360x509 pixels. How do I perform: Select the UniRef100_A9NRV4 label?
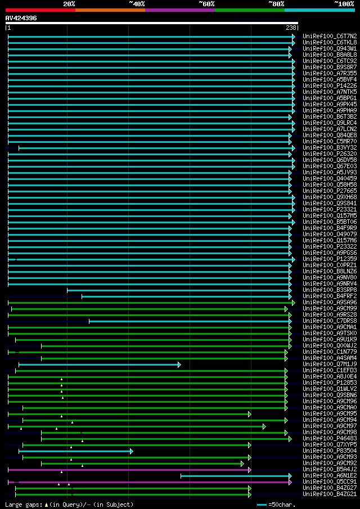(x=330, y=283)
